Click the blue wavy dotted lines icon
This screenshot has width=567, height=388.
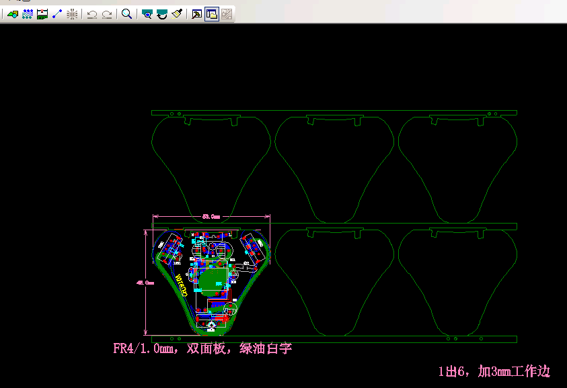point(28,13)
